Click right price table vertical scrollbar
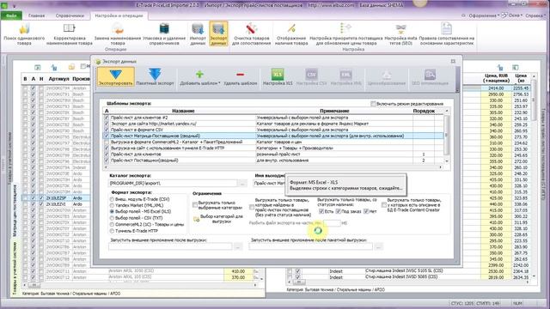The height and width of the screenshot is (309, 550). 534,175
